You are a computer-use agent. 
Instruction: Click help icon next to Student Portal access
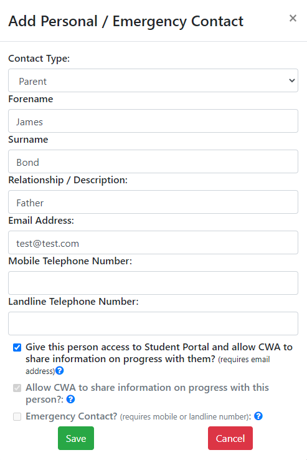coord(60,370)
